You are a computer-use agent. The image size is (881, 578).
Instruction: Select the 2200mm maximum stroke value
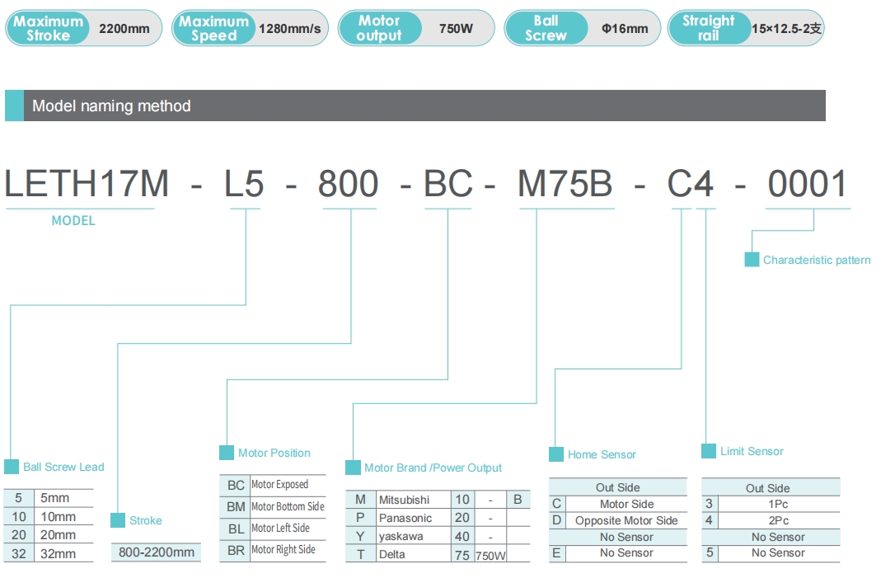pos(124,28)
